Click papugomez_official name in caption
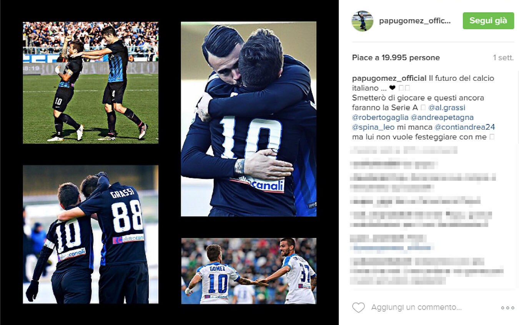This screenshot has width=519, height=325. pyautogui.click(x=389, y=78)
